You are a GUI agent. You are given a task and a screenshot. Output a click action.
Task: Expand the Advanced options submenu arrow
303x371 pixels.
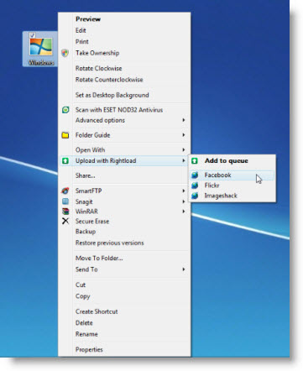click(x=184, y=120)
